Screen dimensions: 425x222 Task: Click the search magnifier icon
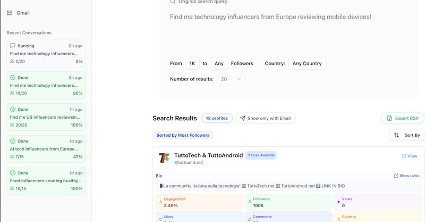(x=173, y=2)
